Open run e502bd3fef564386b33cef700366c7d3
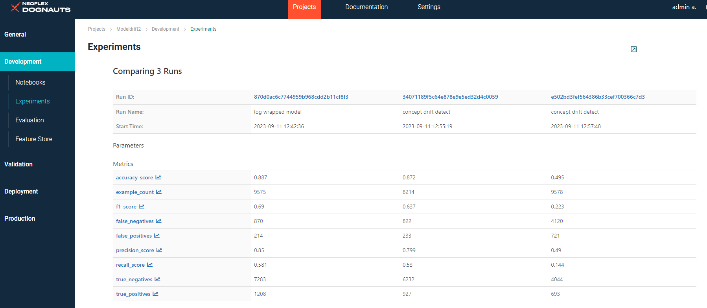The height and width of the screenshot is (308, 707). pos(598,97)
